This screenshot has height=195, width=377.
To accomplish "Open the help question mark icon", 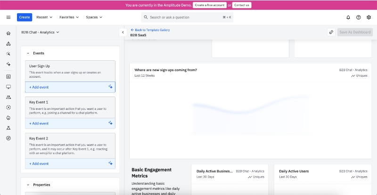I will coord(359,17).
